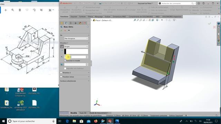Confirm the Boss.-Extru. with green checkmark

[61, 31]
